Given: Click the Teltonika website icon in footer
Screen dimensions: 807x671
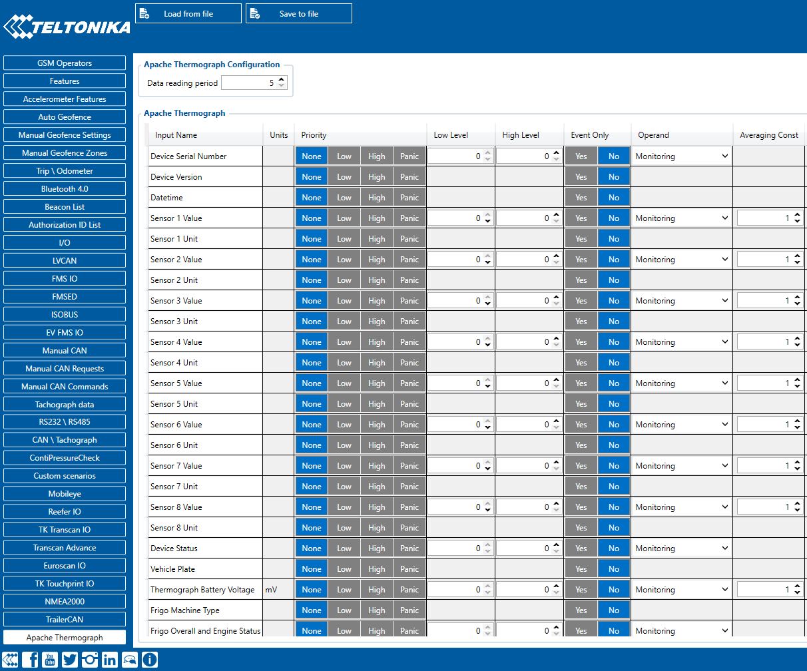Looking at the screenshot, I should point(11,660).
